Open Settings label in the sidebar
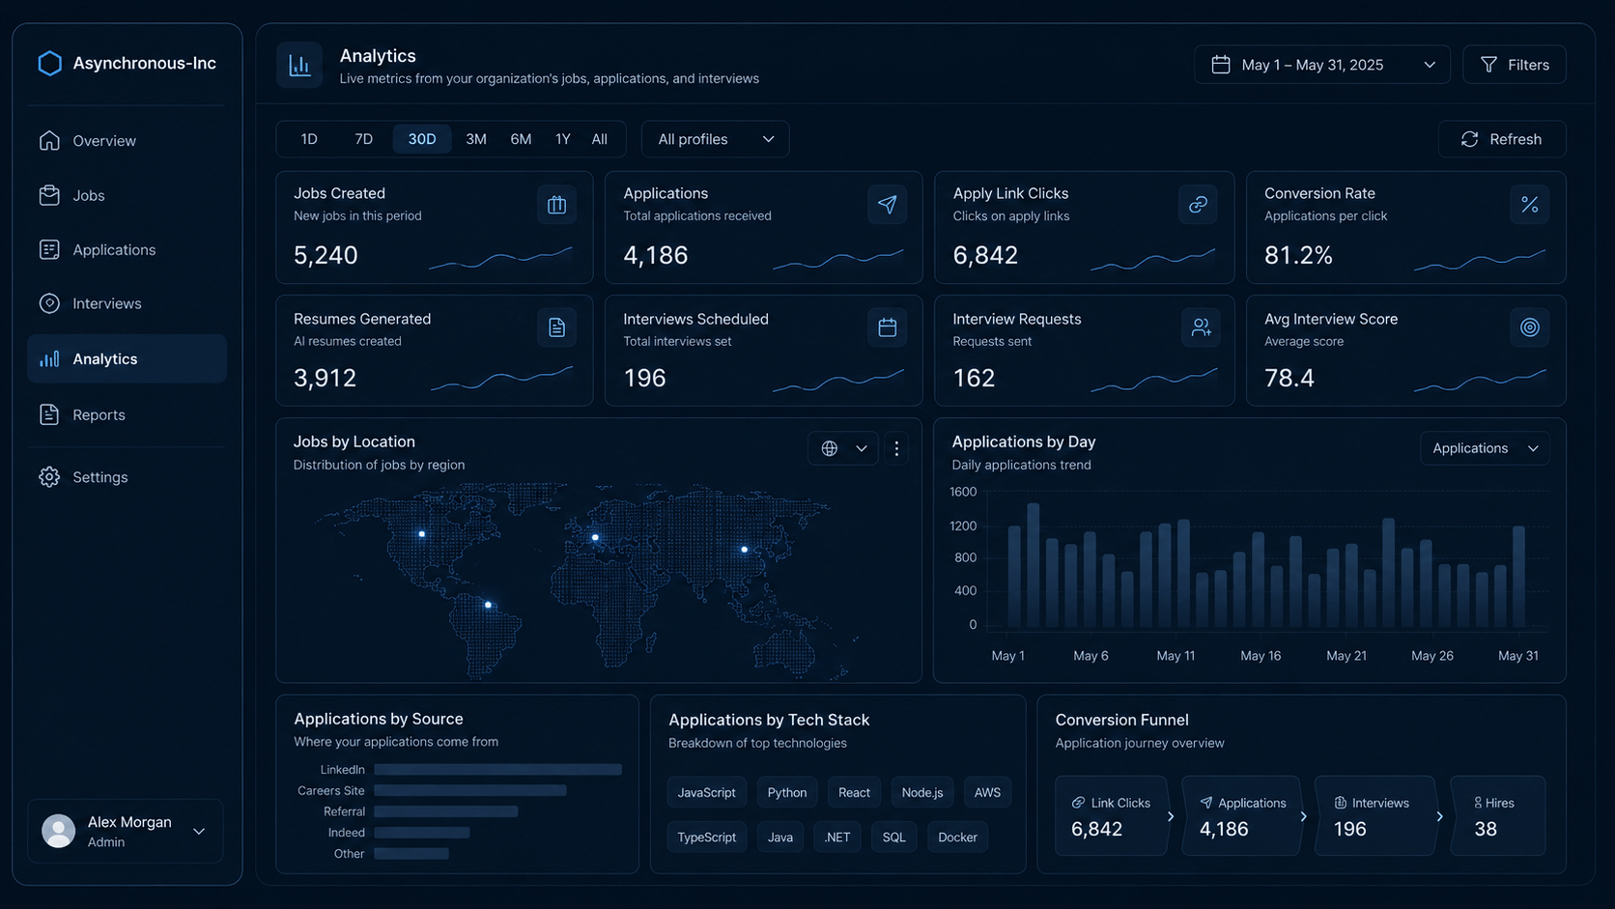 [x=100, y=477]
